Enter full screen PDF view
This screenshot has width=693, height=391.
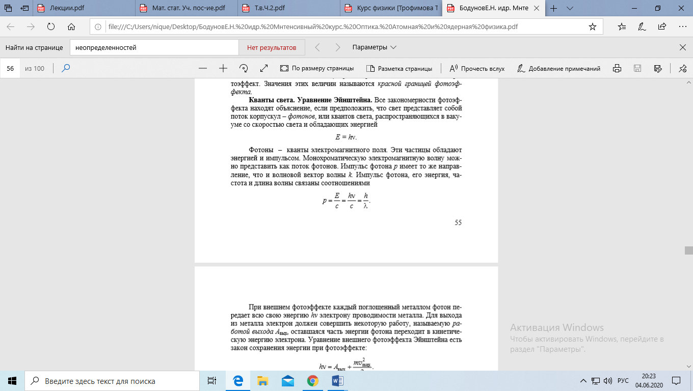264,68
